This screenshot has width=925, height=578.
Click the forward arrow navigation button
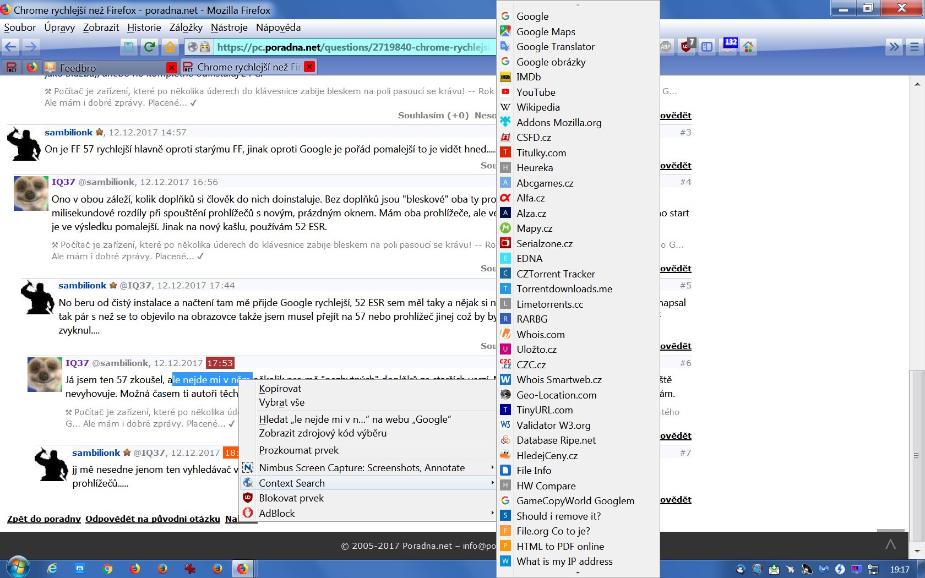point(31,47)
